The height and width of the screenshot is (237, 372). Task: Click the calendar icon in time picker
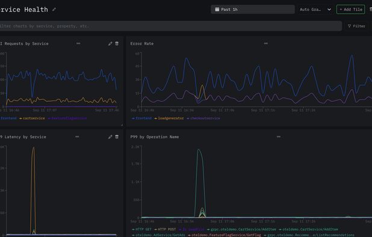click(217, 10)
